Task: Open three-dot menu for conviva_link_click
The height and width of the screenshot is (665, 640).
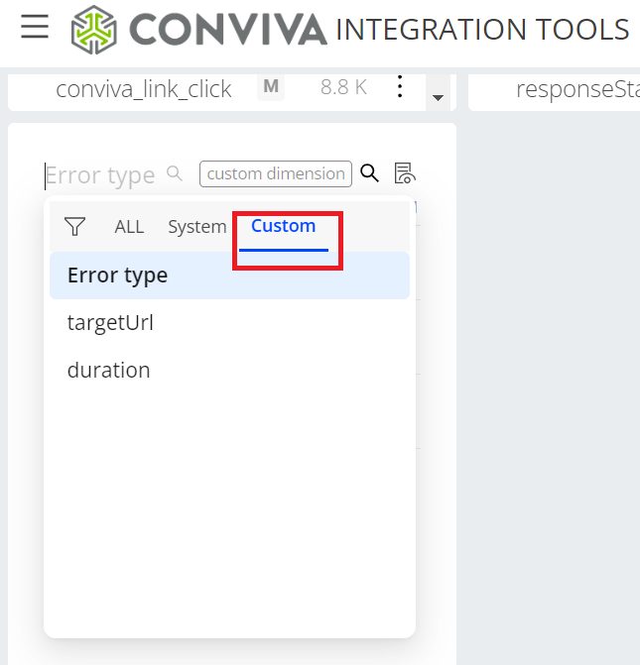Action: [400, 87]
